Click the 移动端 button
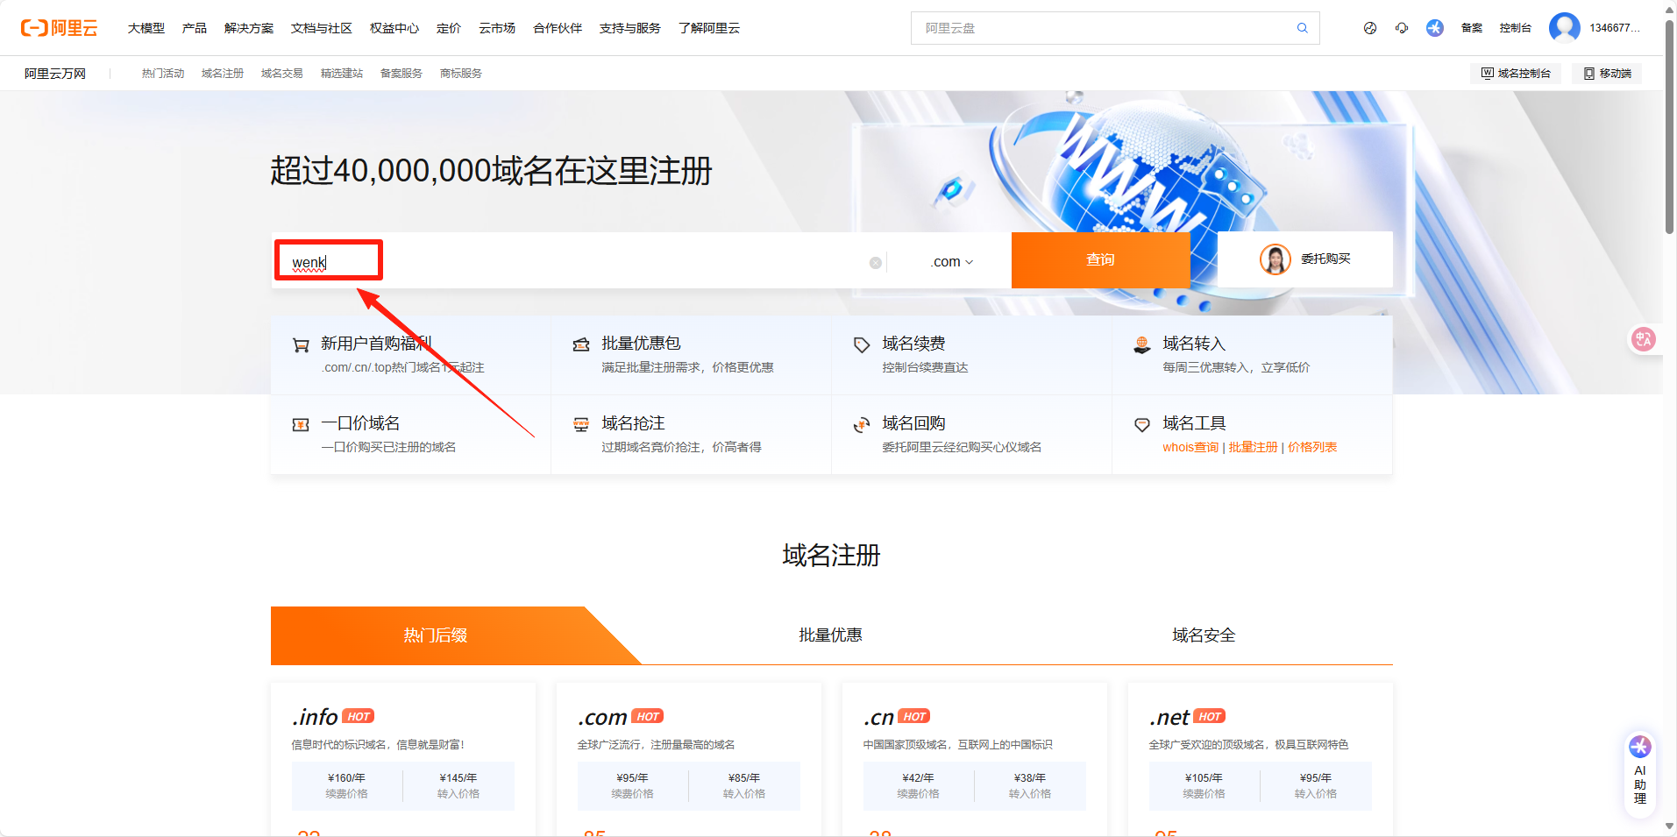The width and height of the screenshot is (1677, 837). tap(1607, 74)
